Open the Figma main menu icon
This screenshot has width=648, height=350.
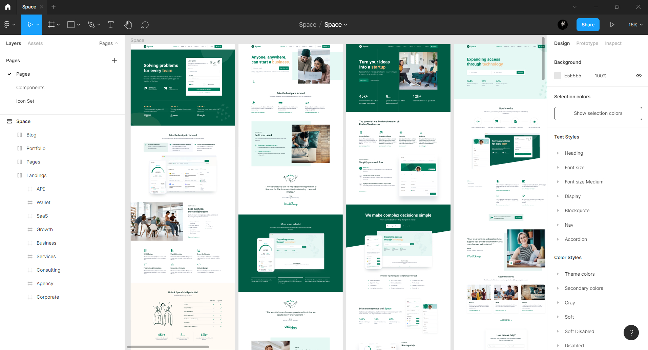click(7, 25)
